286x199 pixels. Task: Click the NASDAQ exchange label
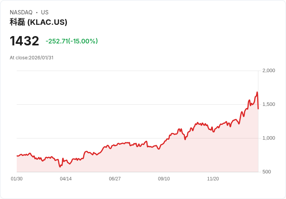pyautogui.click(x=21, y=12)
